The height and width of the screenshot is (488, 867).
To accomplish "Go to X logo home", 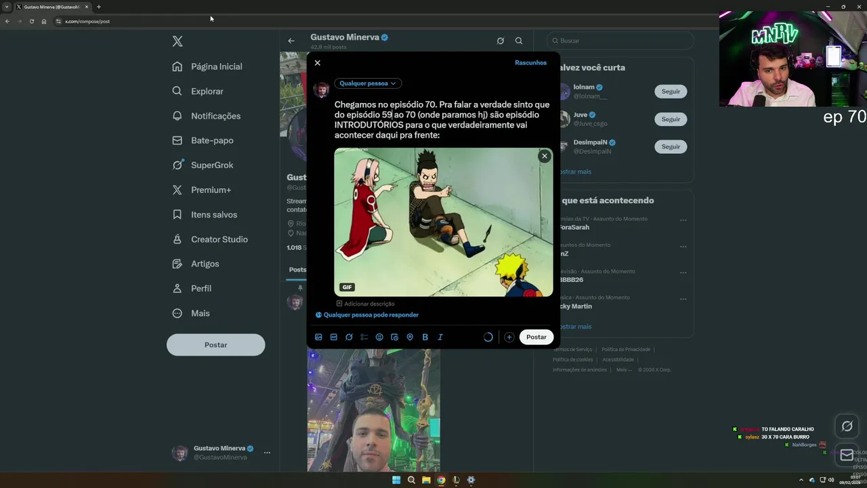I will coord(177,41).
